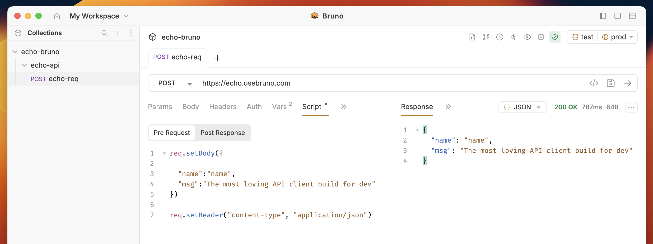Select the test environment button
This screenshot has width=653, height=244.
pyautogui.click(x=583, y=37)
